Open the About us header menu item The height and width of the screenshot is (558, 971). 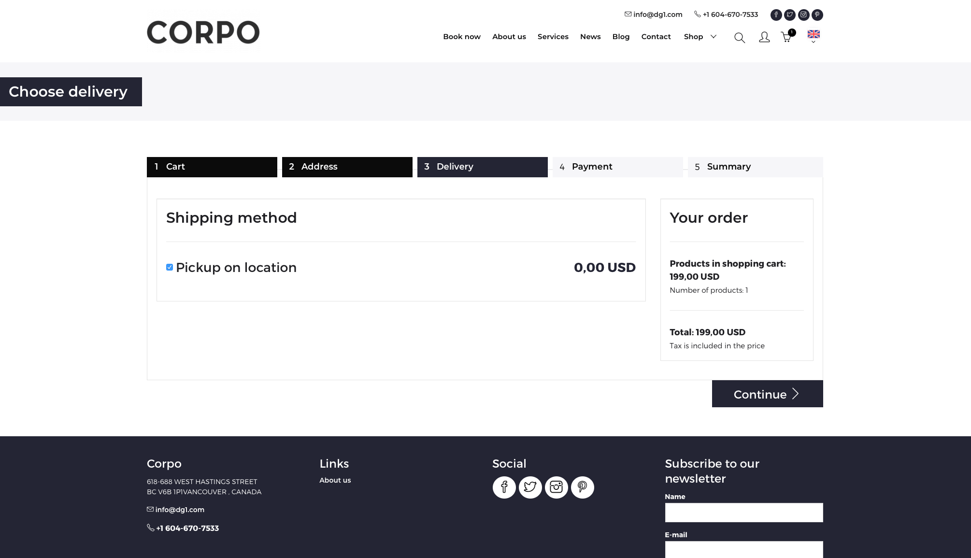pos(509,37)
